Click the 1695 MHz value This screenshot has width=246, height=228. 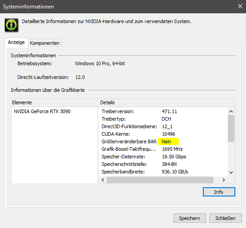click(x=172, y=149)
